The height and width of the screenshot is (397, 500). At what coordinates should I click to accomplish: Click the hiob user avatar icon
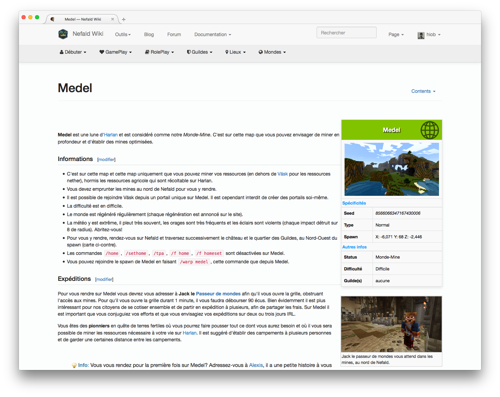click(421, 35)
